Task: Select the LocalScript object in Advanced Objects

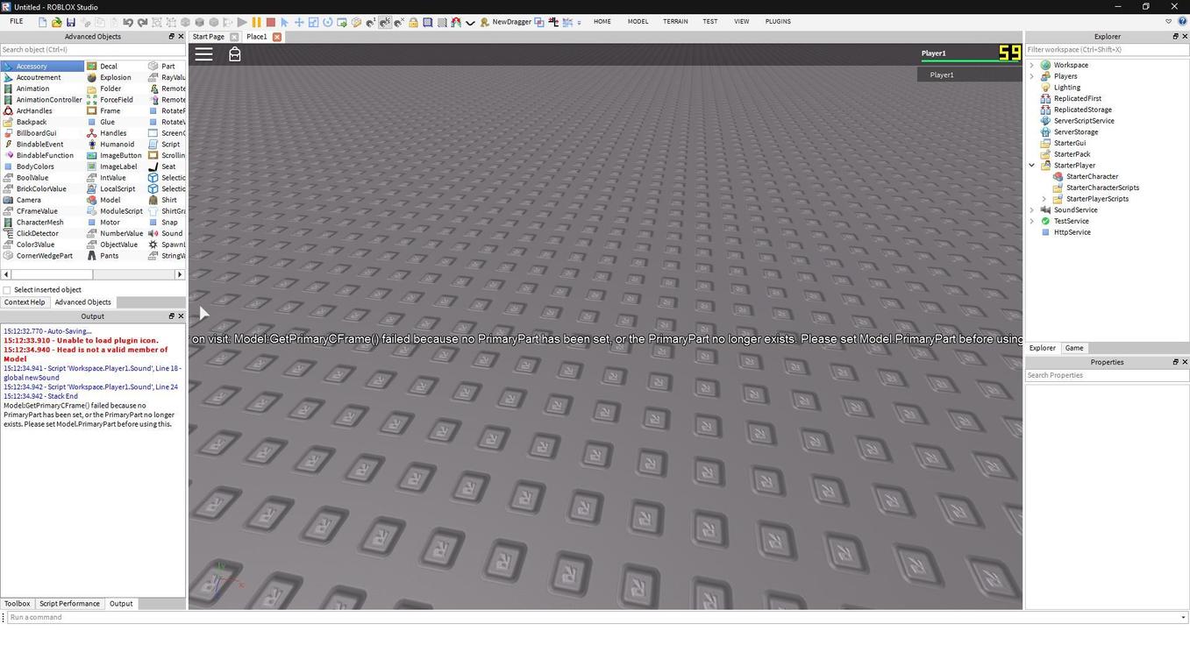Action: [x=117, y=188]
